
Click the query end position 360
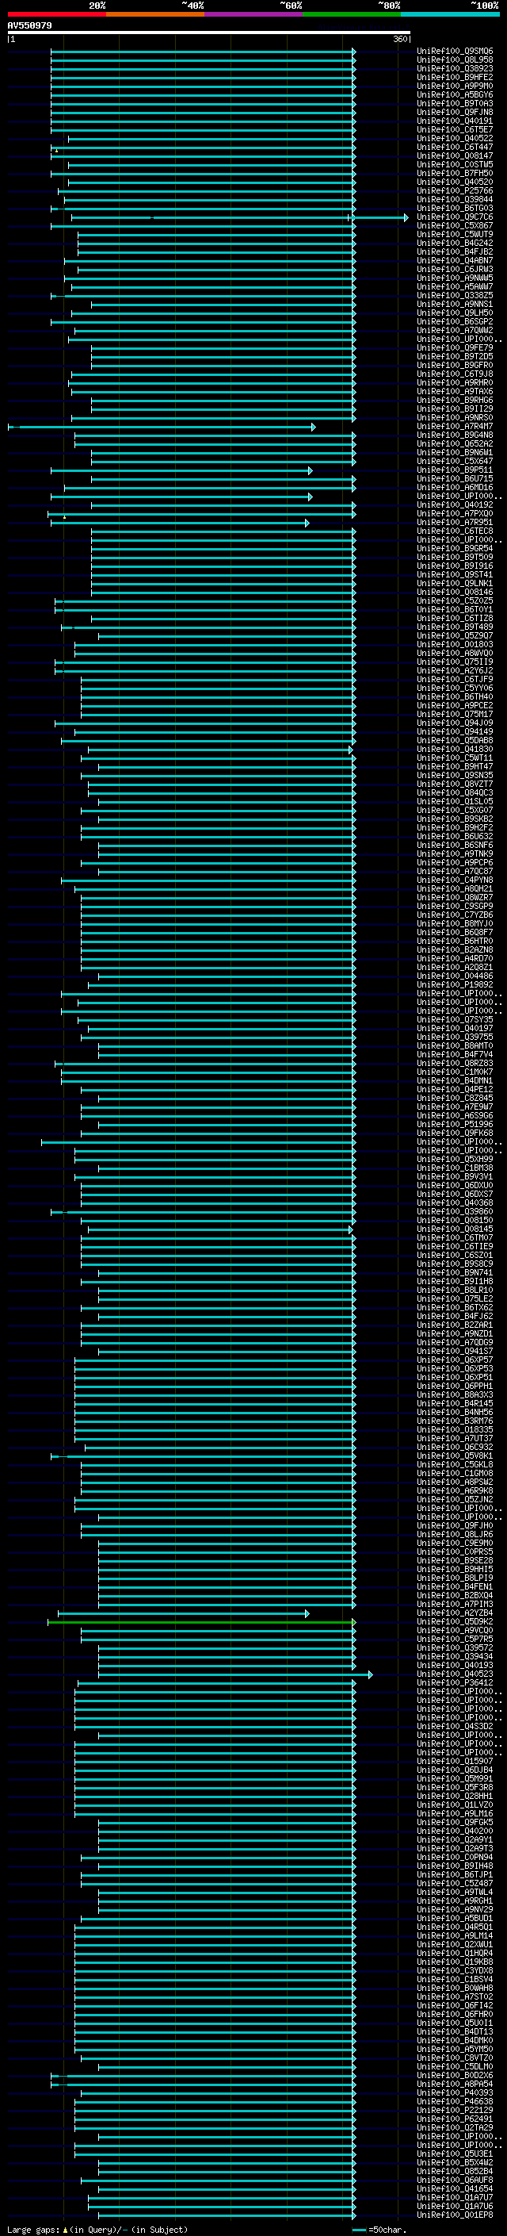(x=400, y=39)
